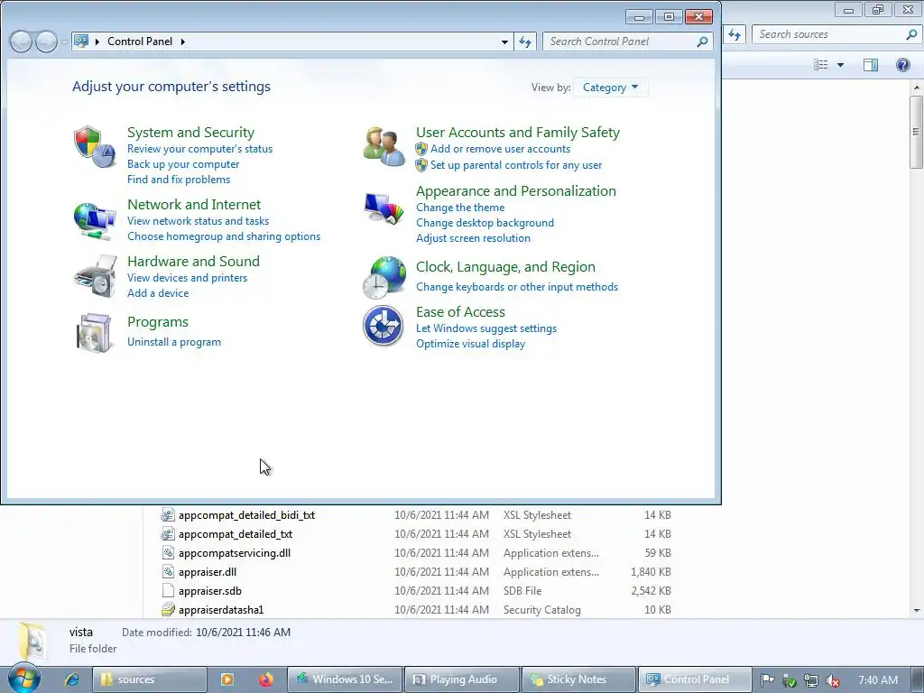Switch to the Windows 10 Se... taskbar window
The image size is (924, 693).
345,679
